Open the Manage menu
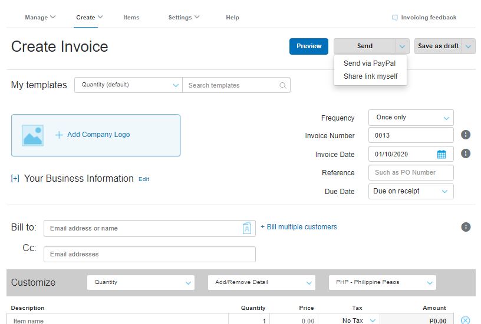This screenshot has height=324, width=481. [40, 18]
